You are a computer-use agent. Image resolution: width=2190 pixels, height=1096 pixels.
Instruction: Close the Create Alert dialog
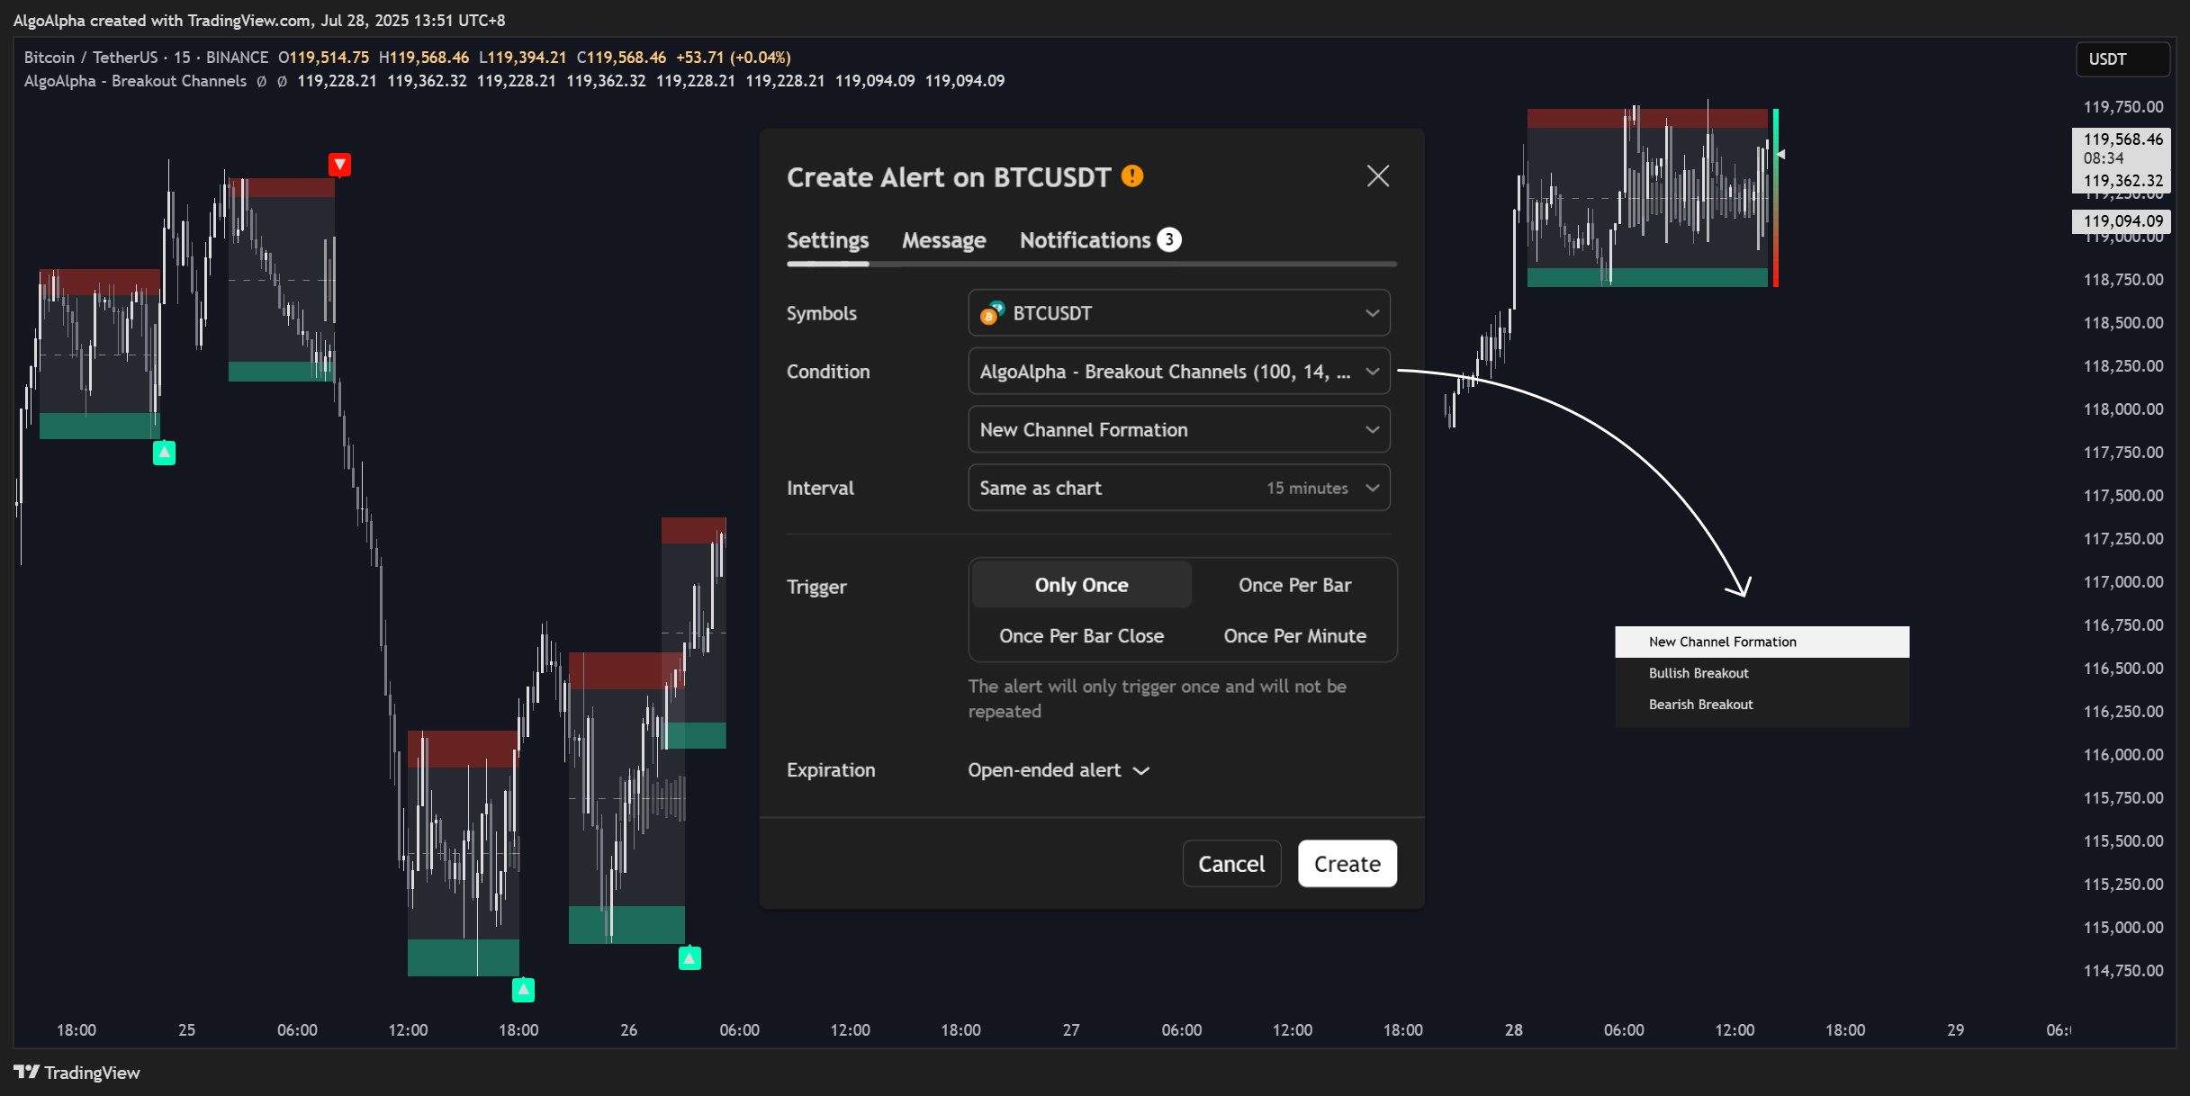[1377, 176]
